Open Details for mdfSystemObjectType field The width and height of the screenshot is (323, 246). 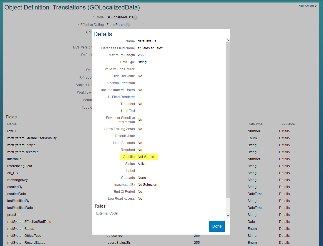(284, 236)
